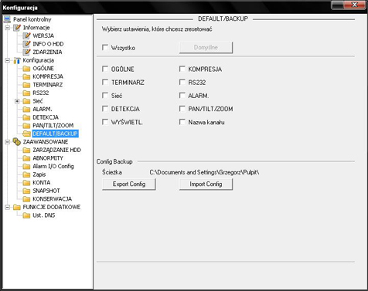Click the Export Config button

129,184
